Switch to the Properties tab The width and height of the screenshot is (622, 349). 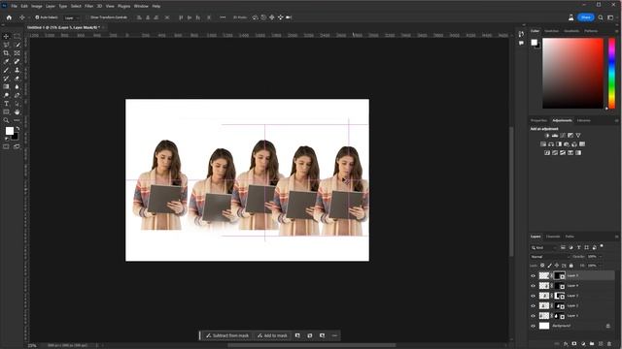click(x=538, y=120)
